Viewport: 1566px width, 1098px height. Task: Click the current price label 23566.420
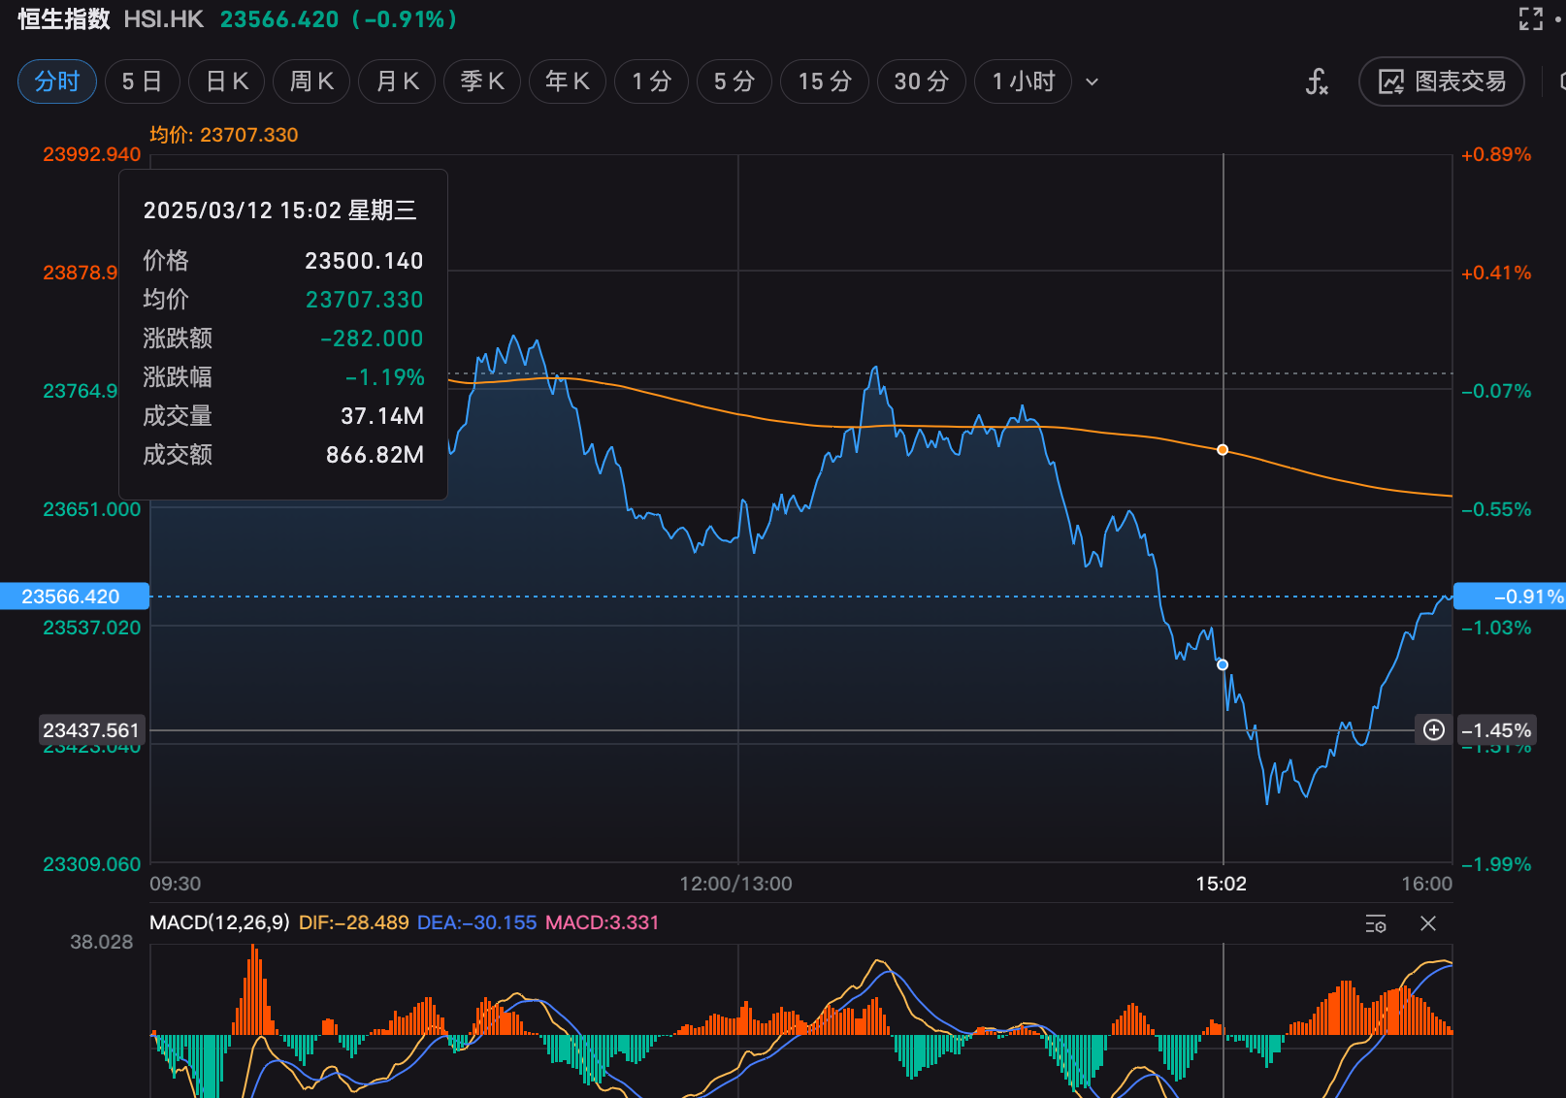pyautogui.click(x=74, y=596)
